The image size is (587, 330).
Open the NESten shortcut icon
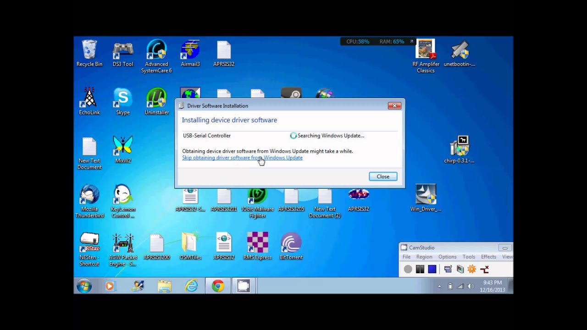(89, 250)
